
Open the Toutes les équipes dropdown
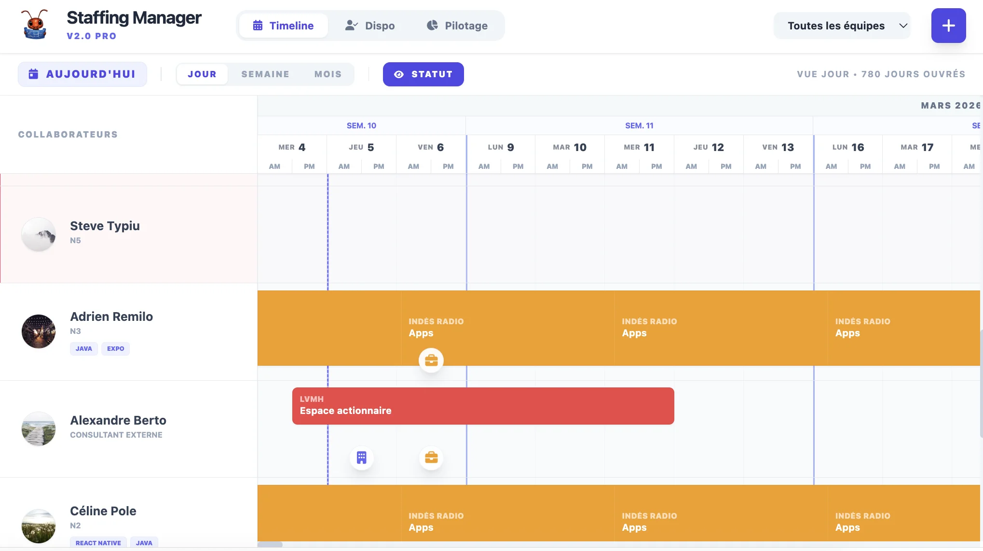(842, 26)
